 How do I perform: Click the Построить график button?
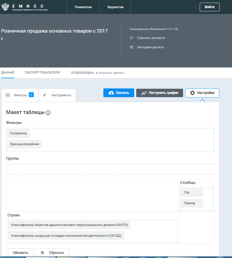click(160, 93)
